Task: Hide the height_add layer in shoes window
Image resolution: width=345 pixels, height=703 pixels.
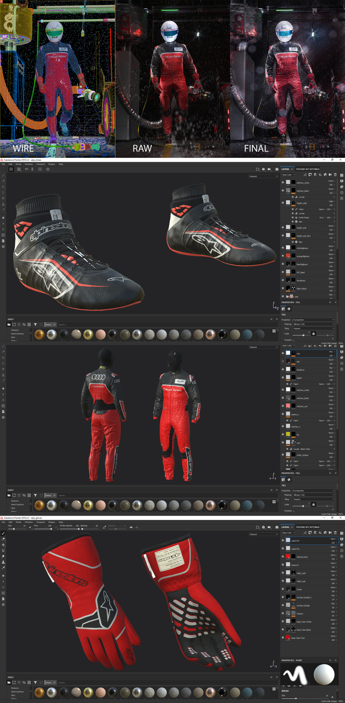Action: click(x=283, y=202)
